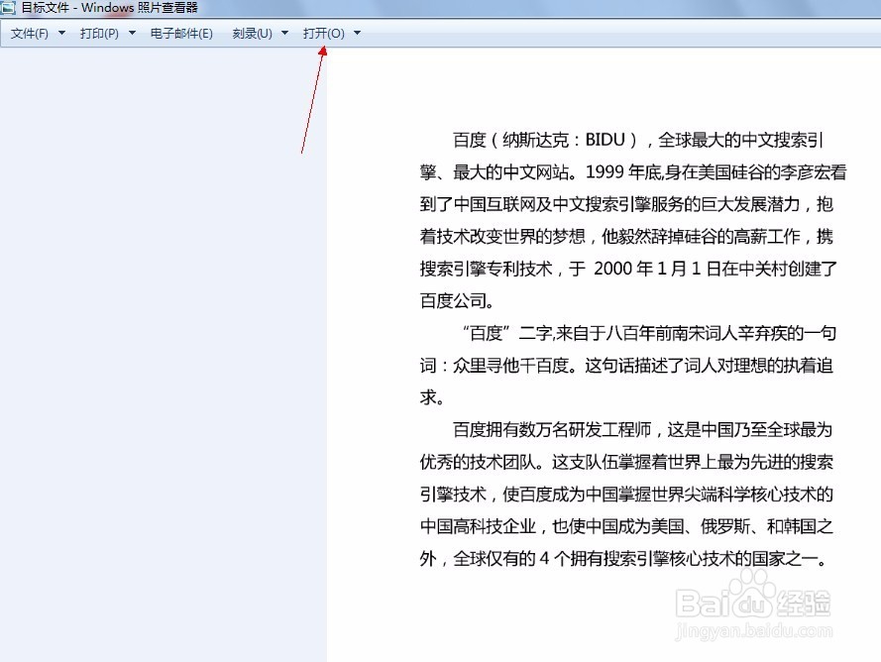Open the 刻录(U) burn menu
Image resolution: width=881 pixels, height=662 pixels.
tap(251, 33)
